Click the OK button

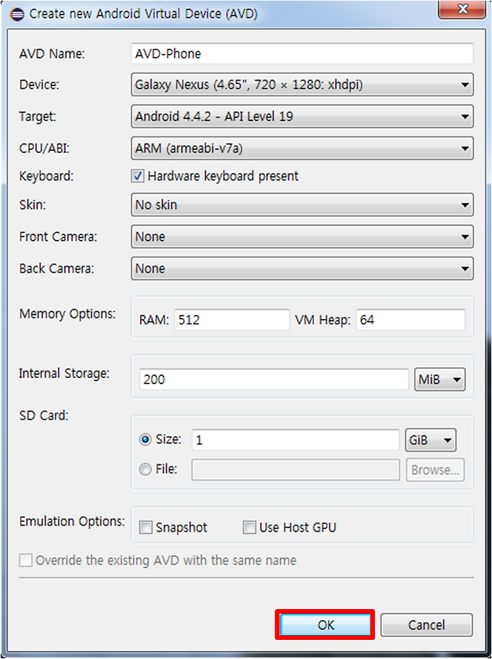tap(325, 625)
